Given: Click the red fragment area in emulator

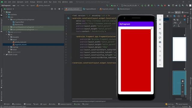Looking at the screenshot, I should tap(136, 60).
